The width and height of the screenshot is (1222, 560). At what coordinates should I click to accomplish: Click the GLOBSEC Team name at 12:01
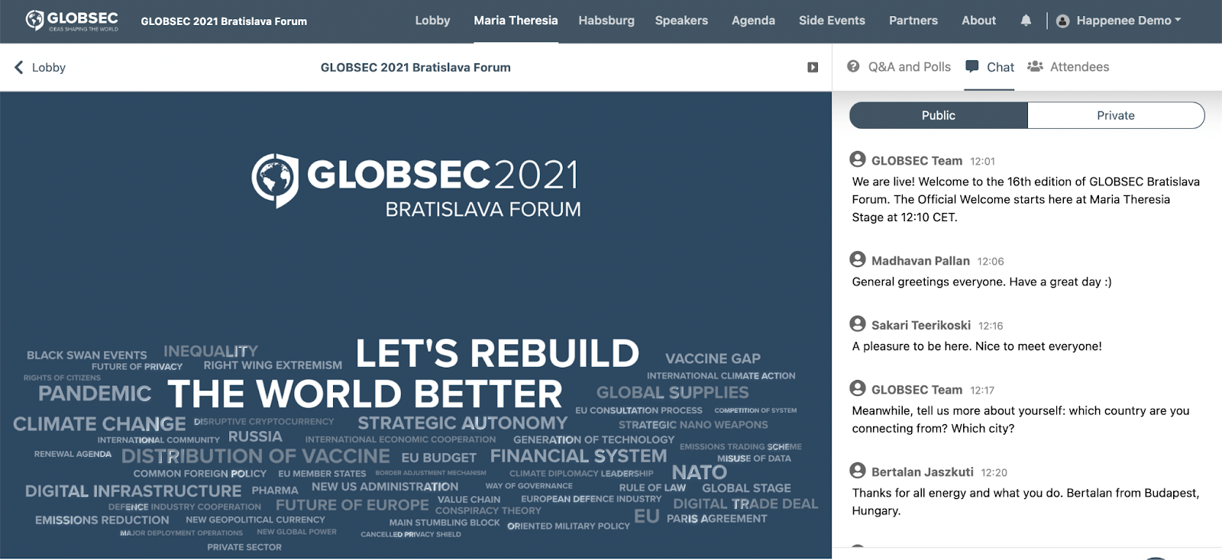click(x=916, y=161)
